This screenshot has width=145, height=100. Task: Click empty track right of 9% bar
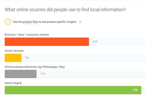coord(87,58)
